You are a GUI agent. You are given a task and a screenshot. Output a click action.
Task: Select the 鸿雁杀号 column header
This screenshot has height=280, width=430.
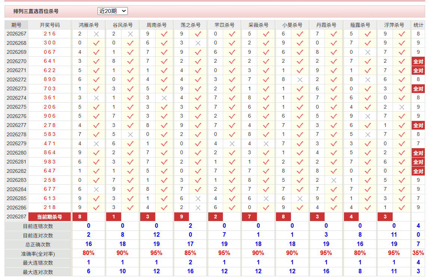(x=89, y=25)
